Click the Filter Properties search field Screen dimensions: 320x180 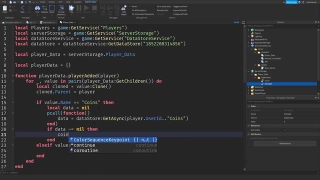pos(281,101)
